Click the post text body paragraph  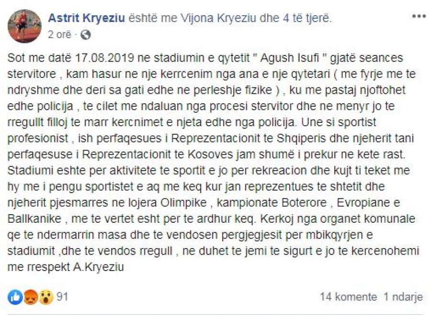point(213,162)
